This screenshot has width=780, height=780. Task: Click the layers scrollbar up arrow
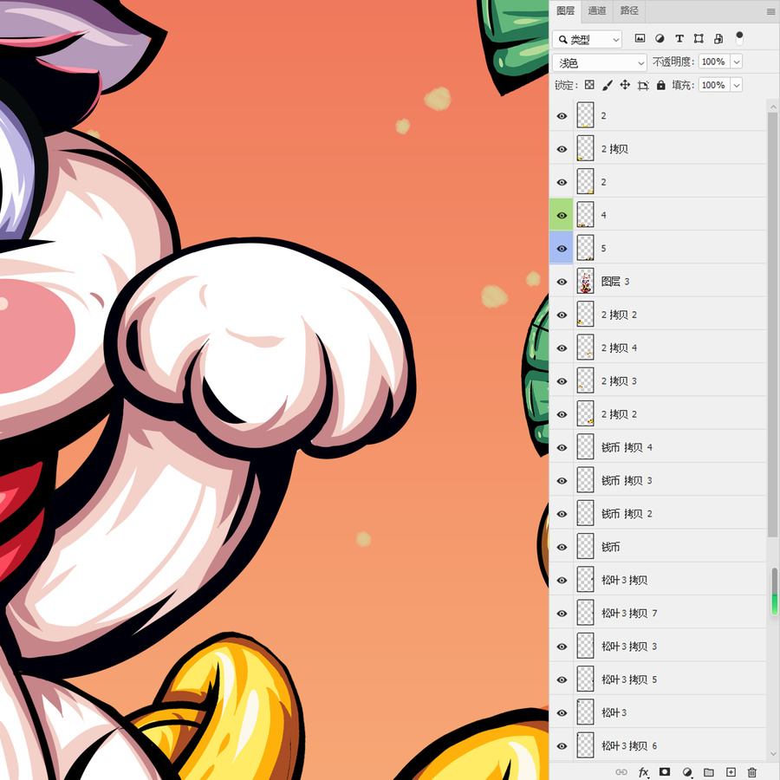[772, 107]
